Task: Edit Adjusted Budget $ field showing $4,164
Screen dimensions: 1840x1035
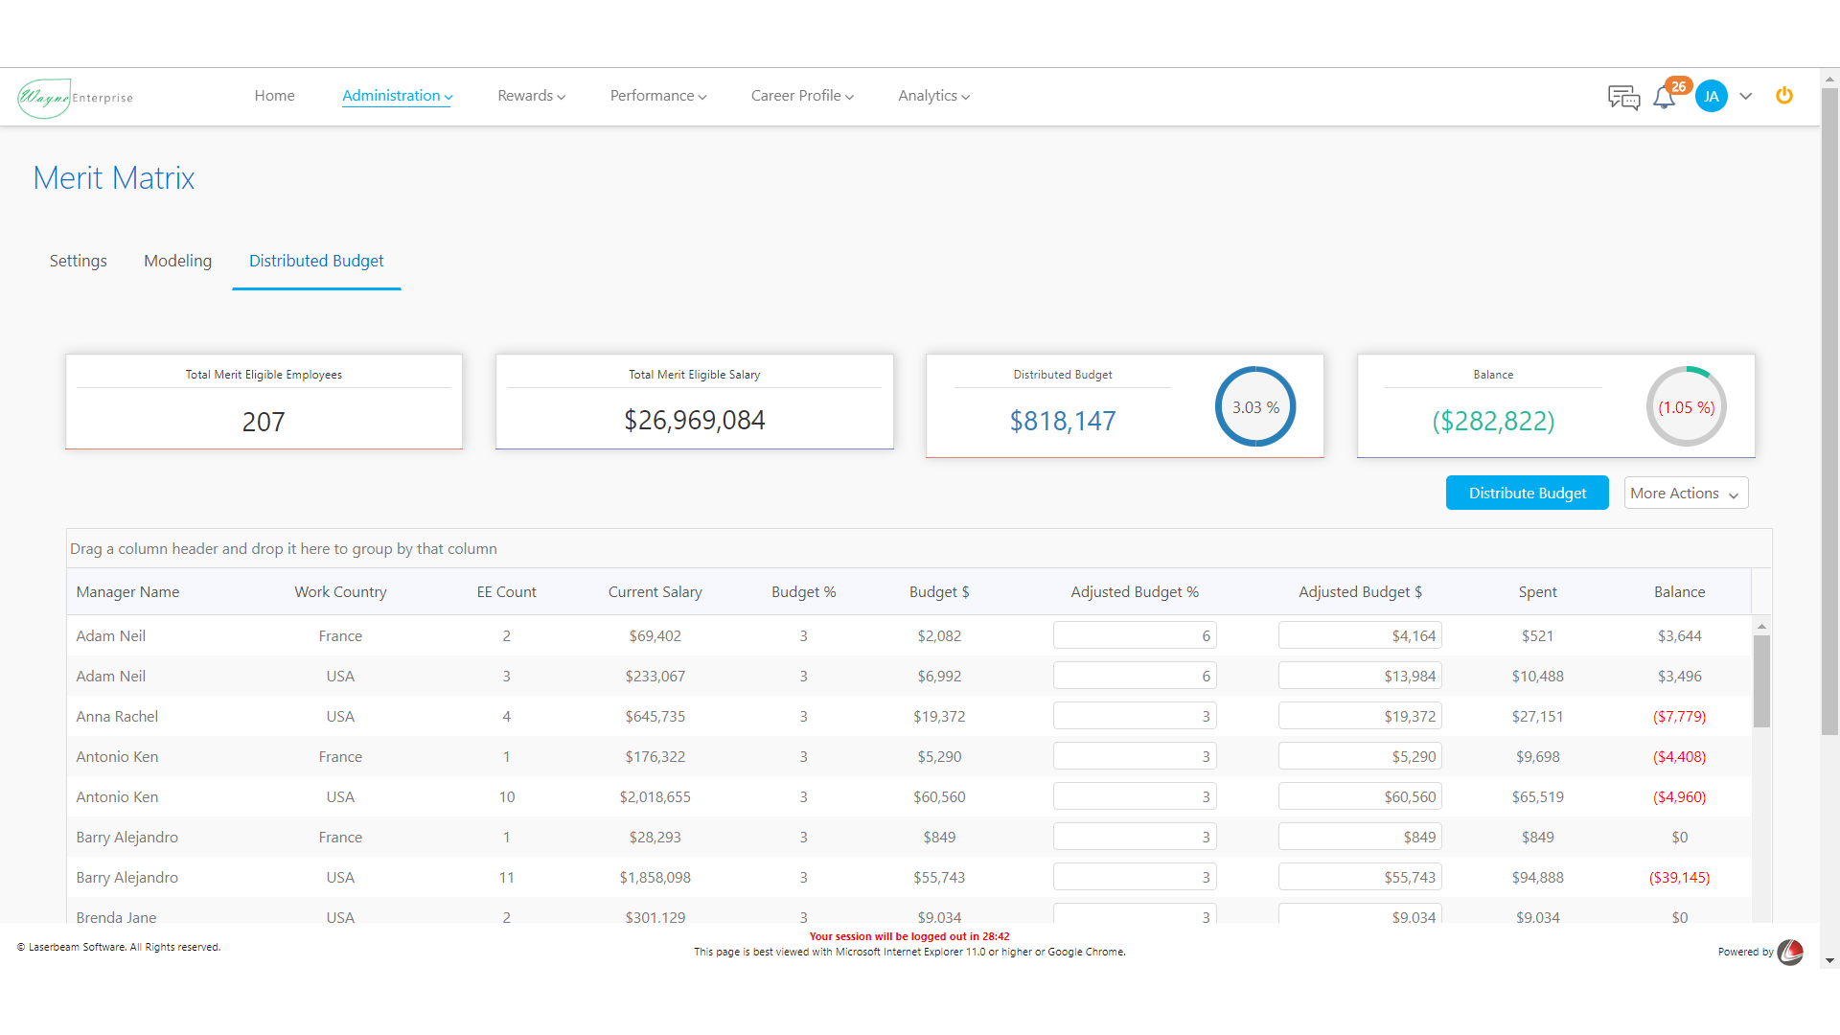Action: coord(1360,635)
